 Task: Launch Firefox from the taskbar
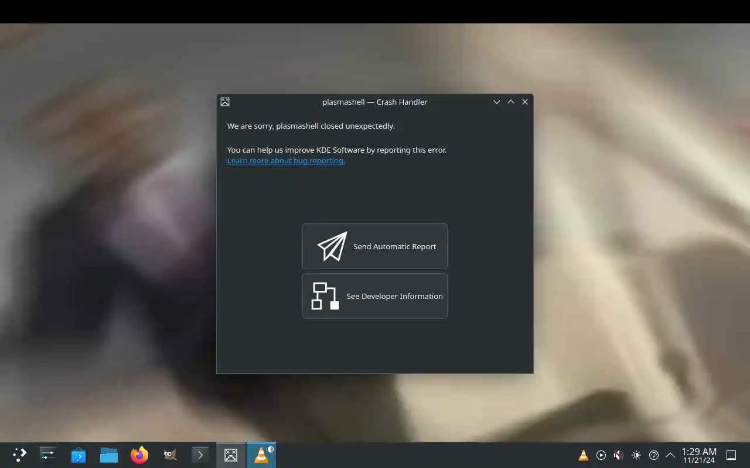(139, 455)
